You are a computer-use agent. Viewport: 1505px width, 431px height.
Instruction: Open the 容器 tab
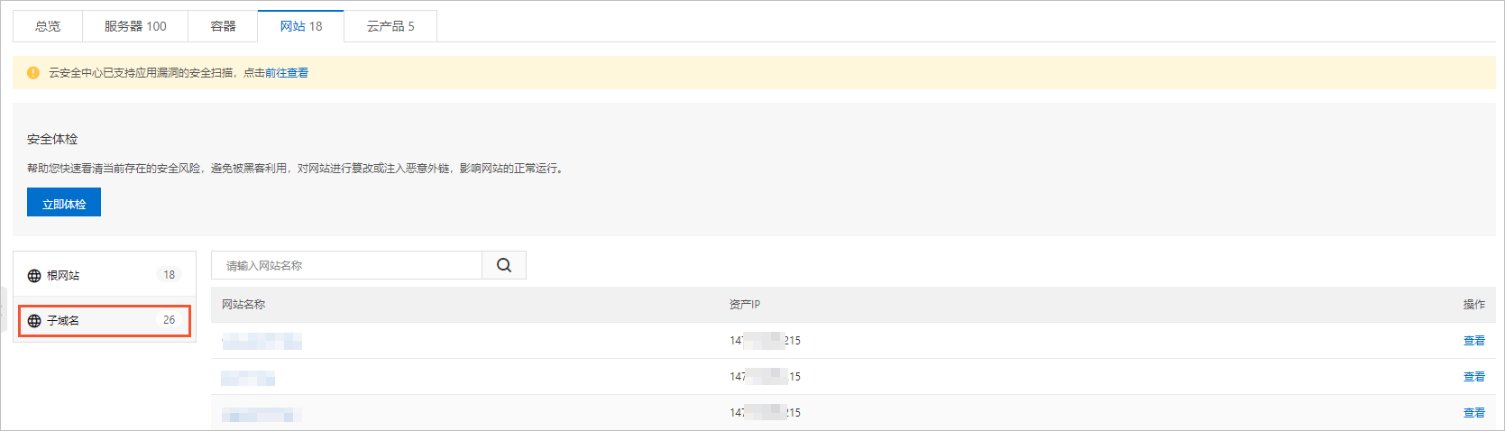point(223,26)
